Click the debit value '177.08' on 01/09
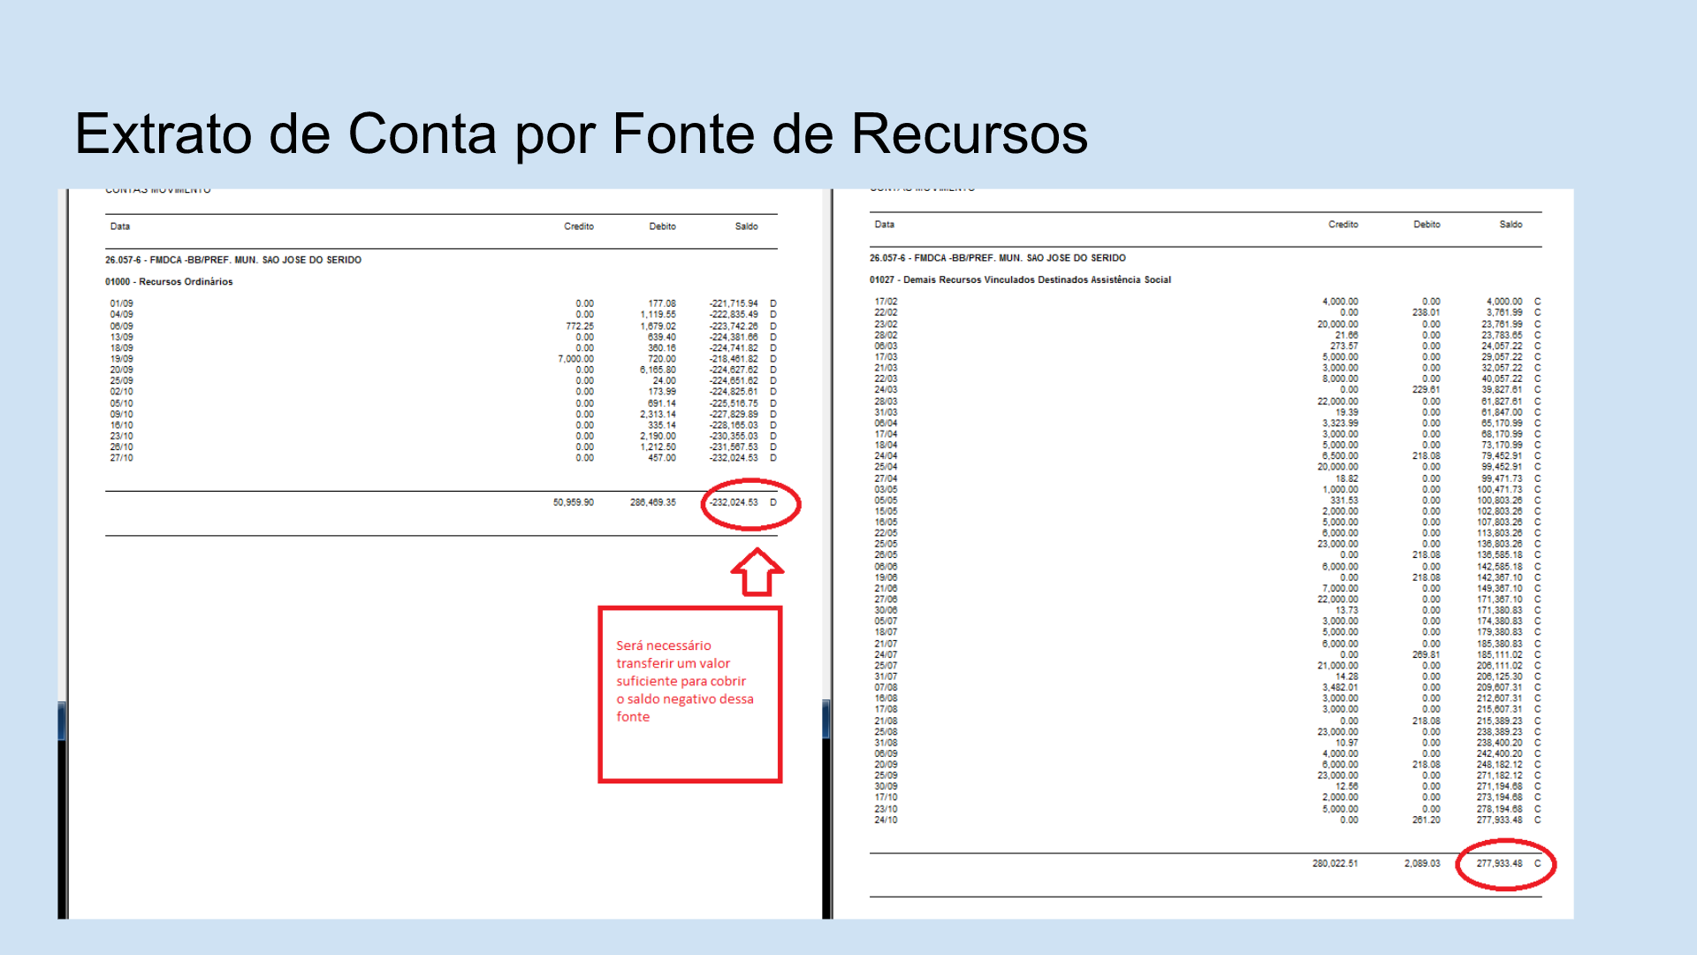 tap(662, 303)
